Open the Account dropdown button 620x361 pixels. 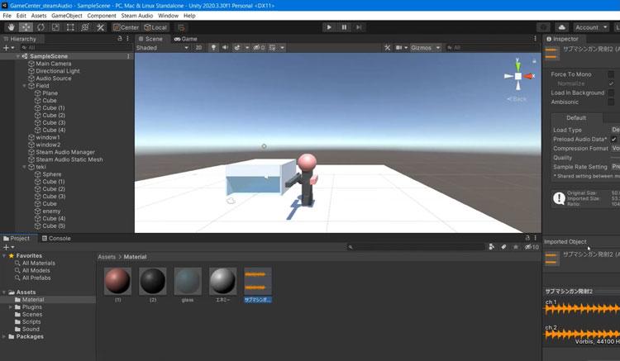(590, 27)
